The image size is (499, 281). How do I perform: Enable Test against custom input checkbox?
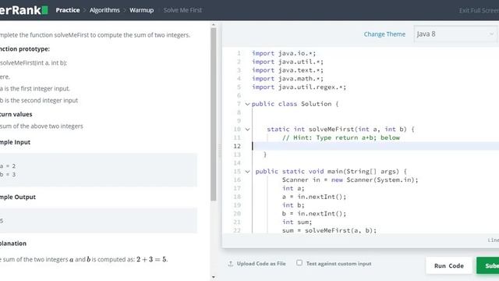pyautogui.click(x=299, y=263)
